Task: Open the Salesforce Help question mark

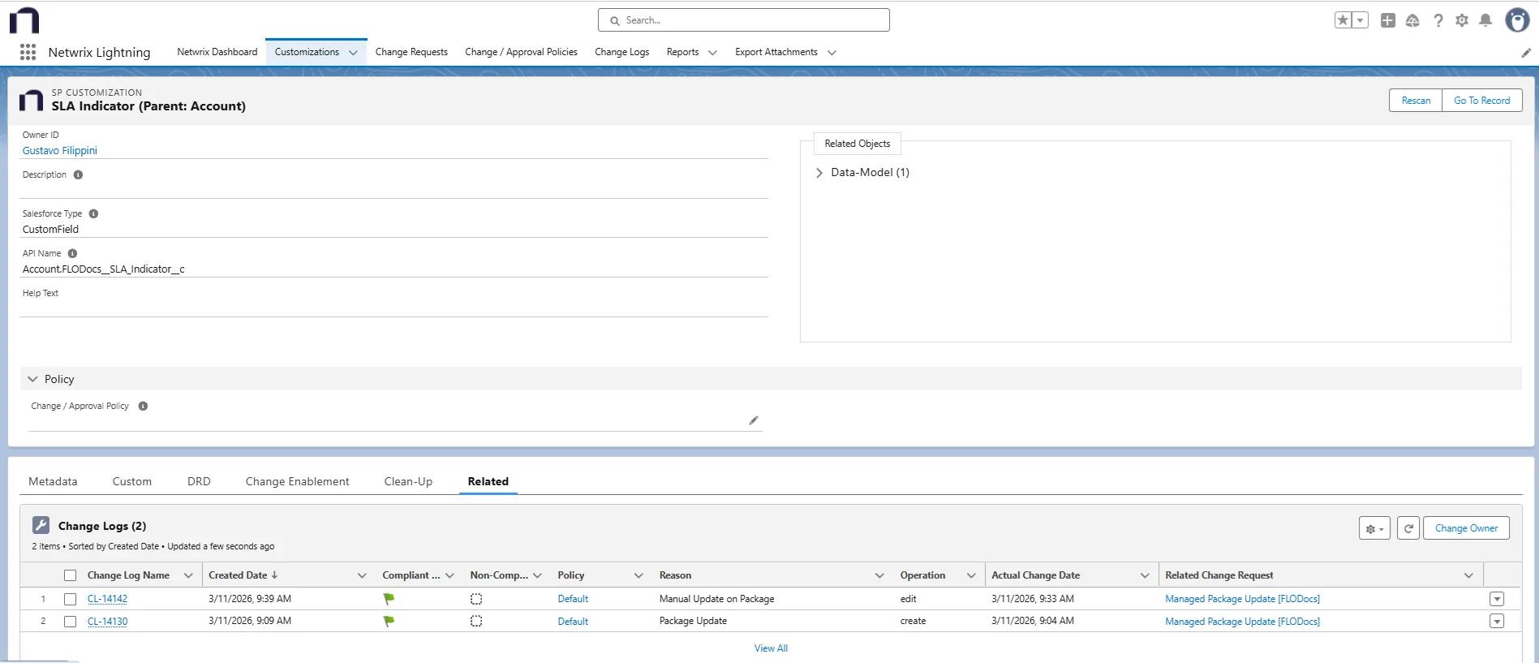Action: pyautogui.click(x=1438, y=20)
